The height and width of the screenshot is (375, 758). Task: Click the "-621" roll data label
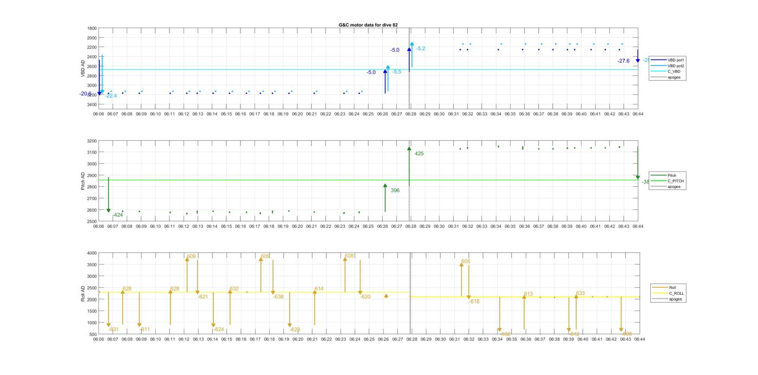(x=203, y=297)
